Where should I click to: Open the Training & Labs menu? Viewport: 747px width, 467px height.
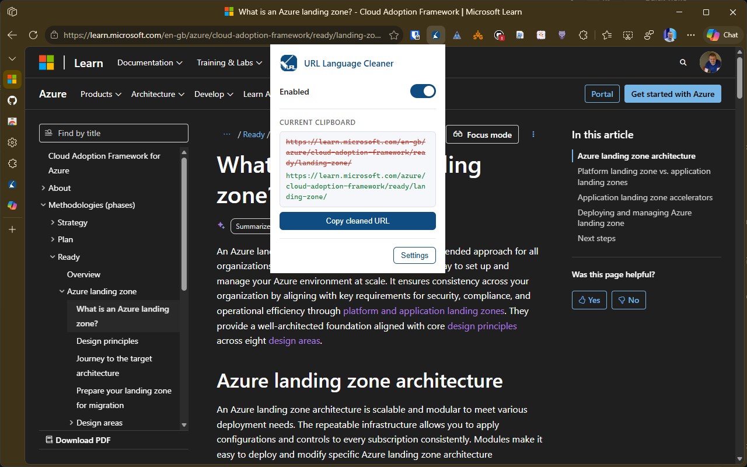tap(229, 62)
